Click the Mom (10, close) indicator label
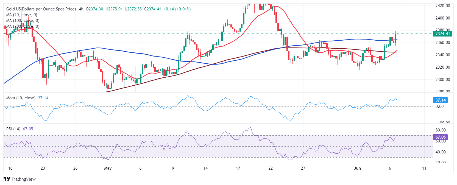 click(x=21, y=98)
